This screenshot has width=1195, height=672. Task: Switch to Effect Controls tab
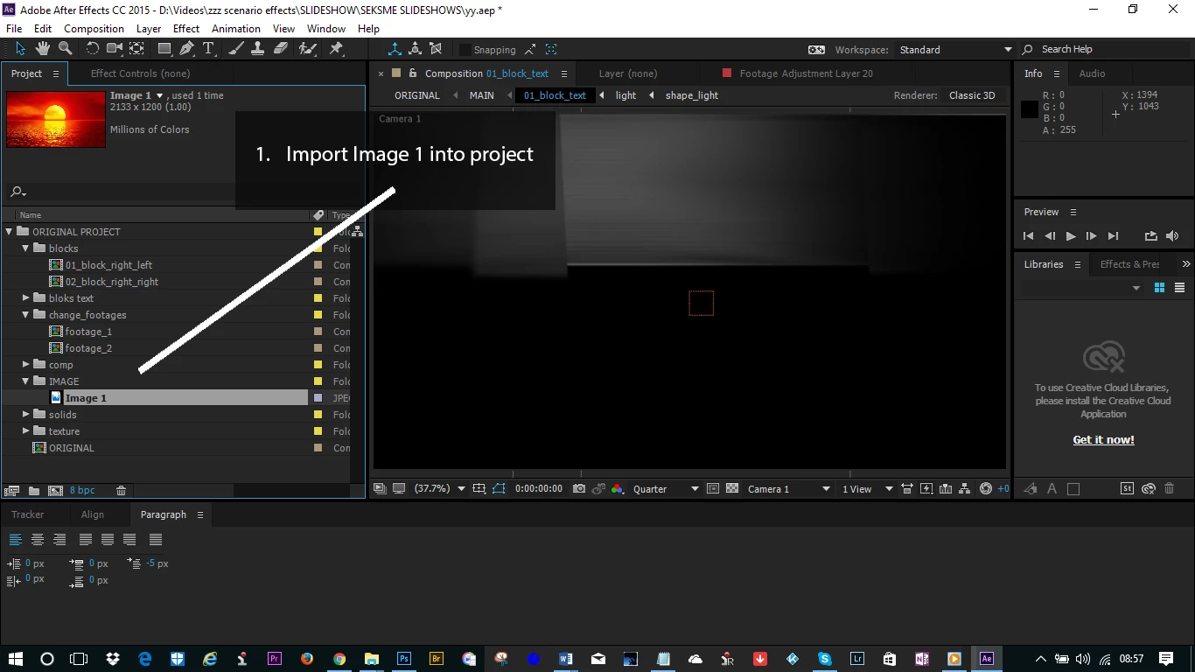[x=140, y=73]
